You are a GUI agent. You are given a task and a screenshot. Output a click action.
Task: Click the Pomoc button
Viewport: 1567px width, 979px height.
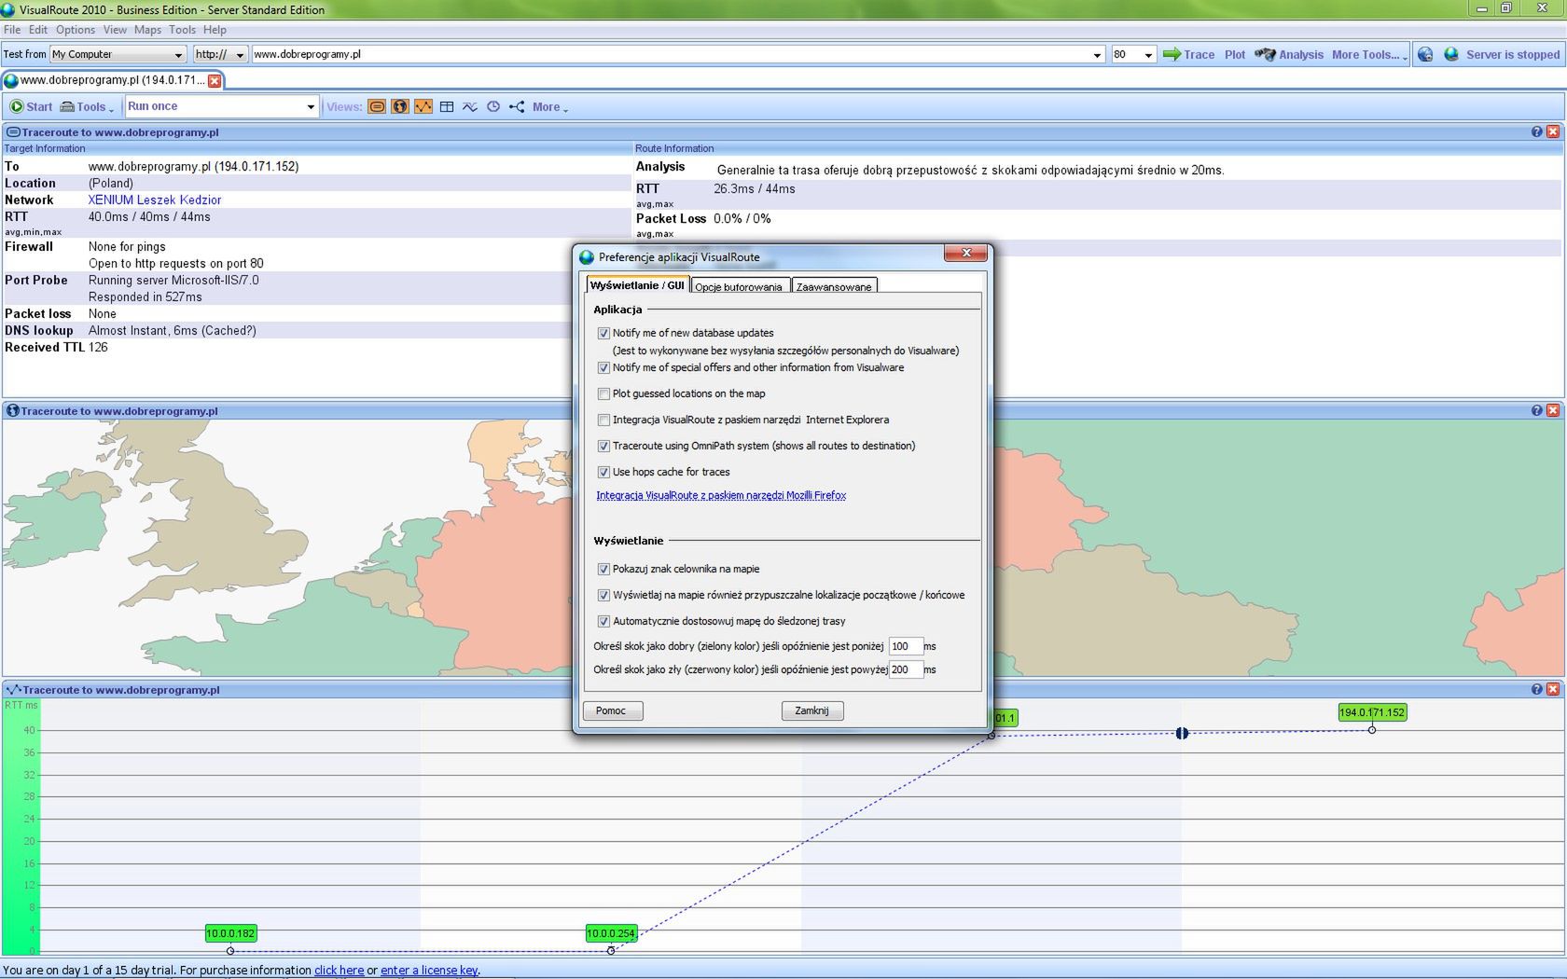pyautogui.click(x=612, y=710)
